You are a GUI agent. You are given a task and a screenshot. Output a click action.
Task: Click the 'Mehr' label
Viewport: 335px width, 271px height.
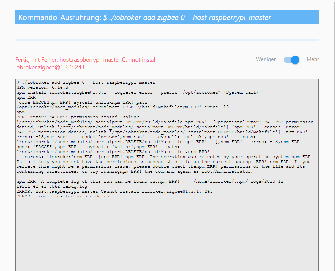[x=313, y=59]
